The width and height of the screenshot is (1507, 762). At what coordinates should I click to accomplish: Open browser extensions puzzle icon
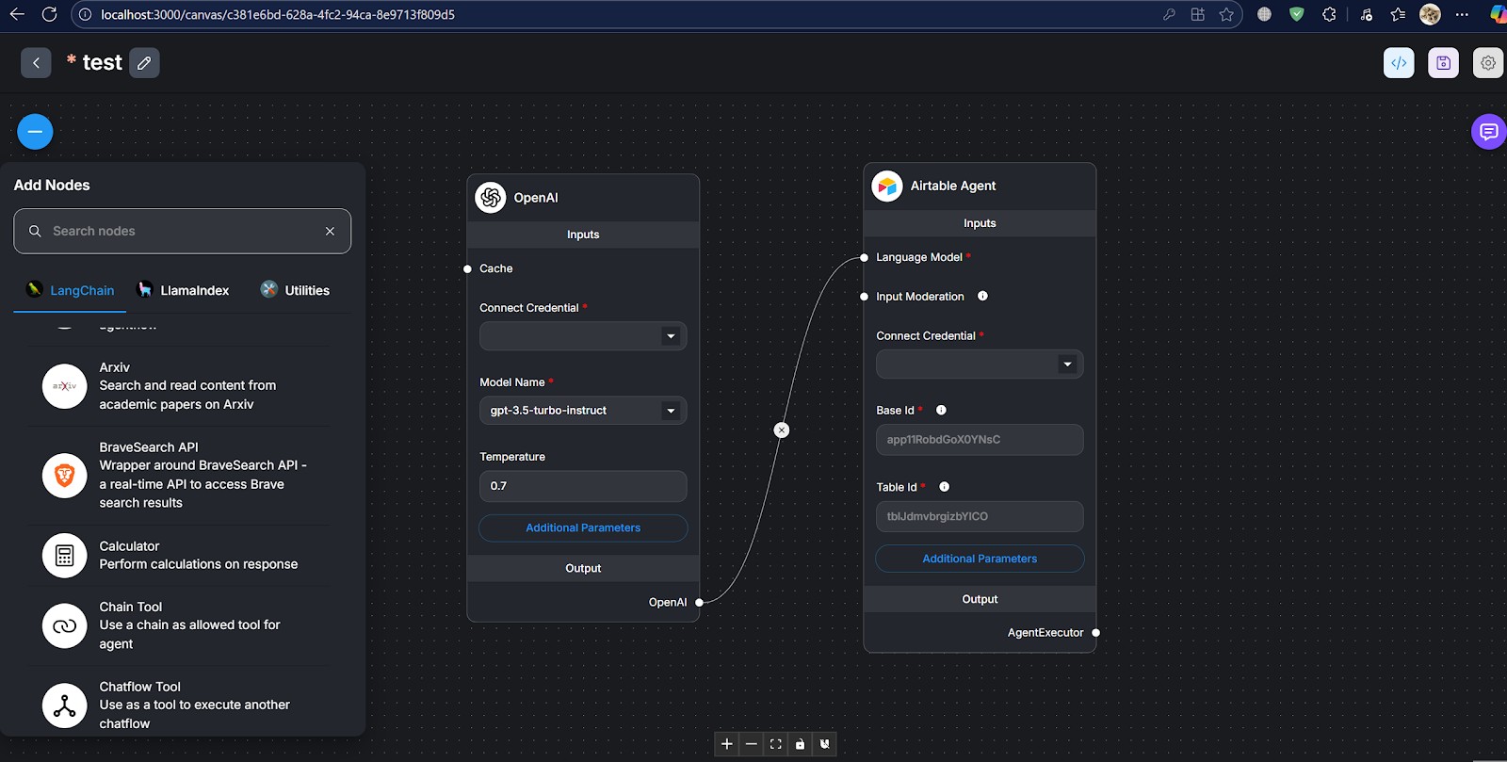pyautogui.click(x=1329, y=14)
